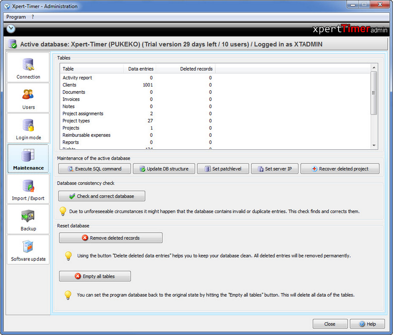Viewport: 393px width, 335px height.
Task: Click the Set server IP button
Action: [x=275, y=169]
